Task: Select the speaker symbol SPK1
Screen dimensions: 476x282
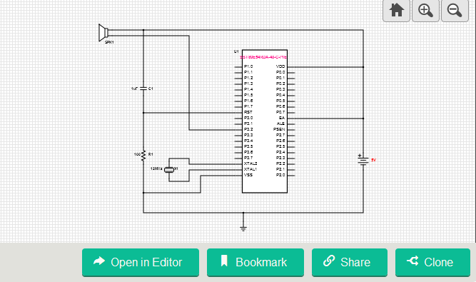Action: click(103, 32)
